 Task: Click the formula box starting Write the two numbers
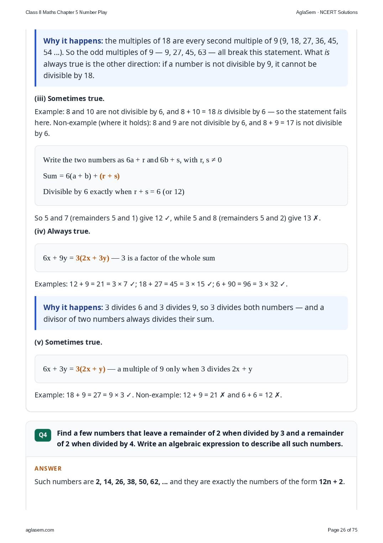tap(191, 176)
